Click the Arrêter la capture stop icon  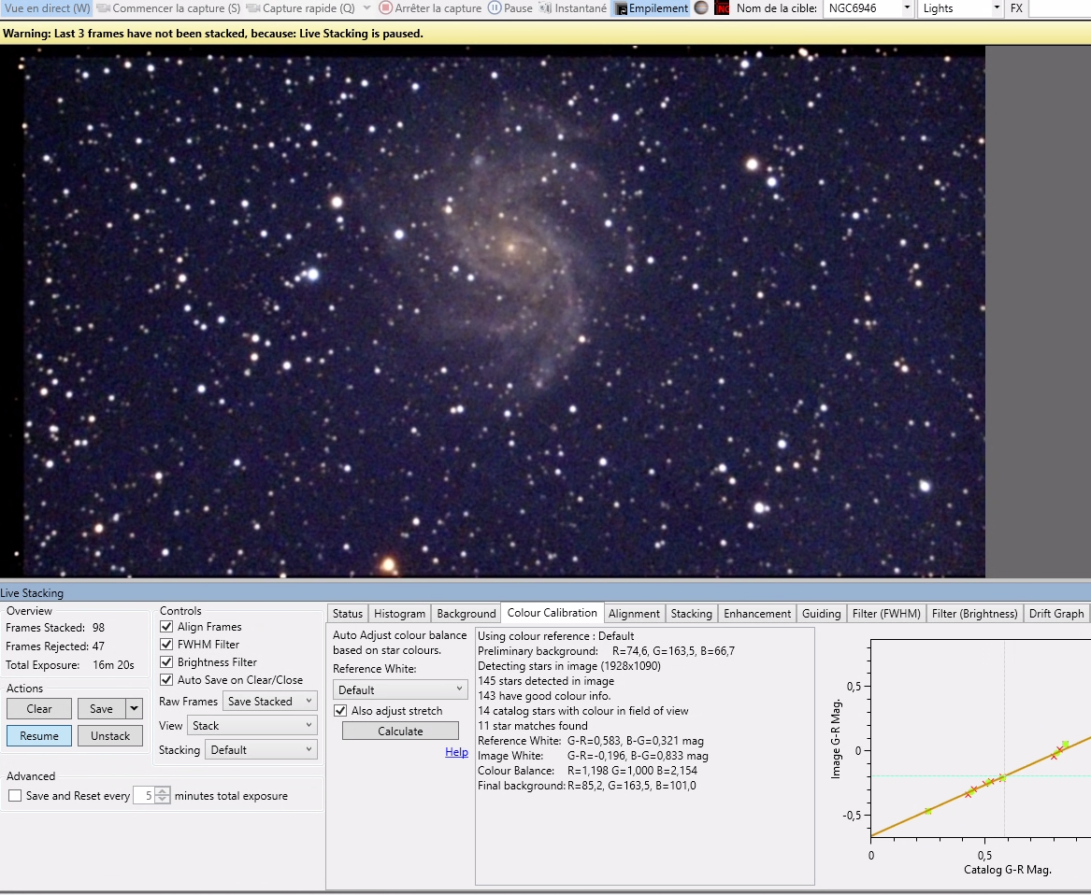coord(385,8)
